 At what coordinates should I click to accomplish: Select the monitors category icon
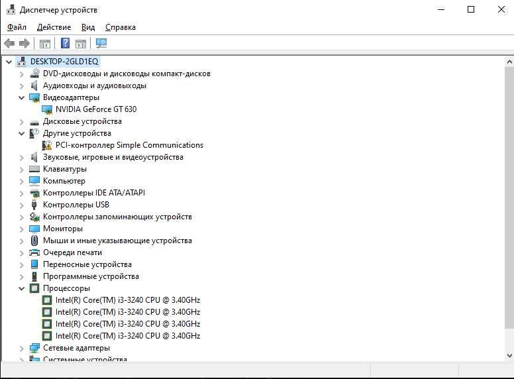coord(34,229)
